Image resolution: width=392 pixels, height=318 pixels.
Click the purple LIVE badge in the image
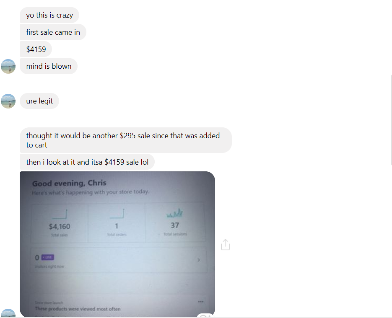[47, 257]
